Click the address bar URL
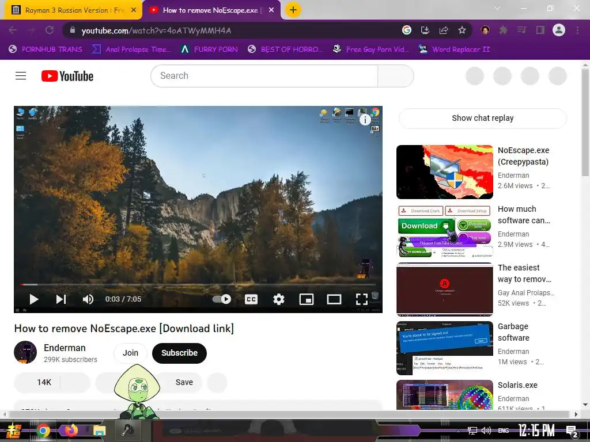 [156, 31]
